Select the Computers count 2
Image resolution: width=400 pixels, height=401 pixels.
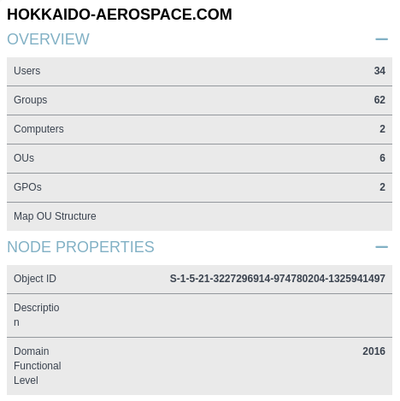pyautogui.click(x=382, y=129)
